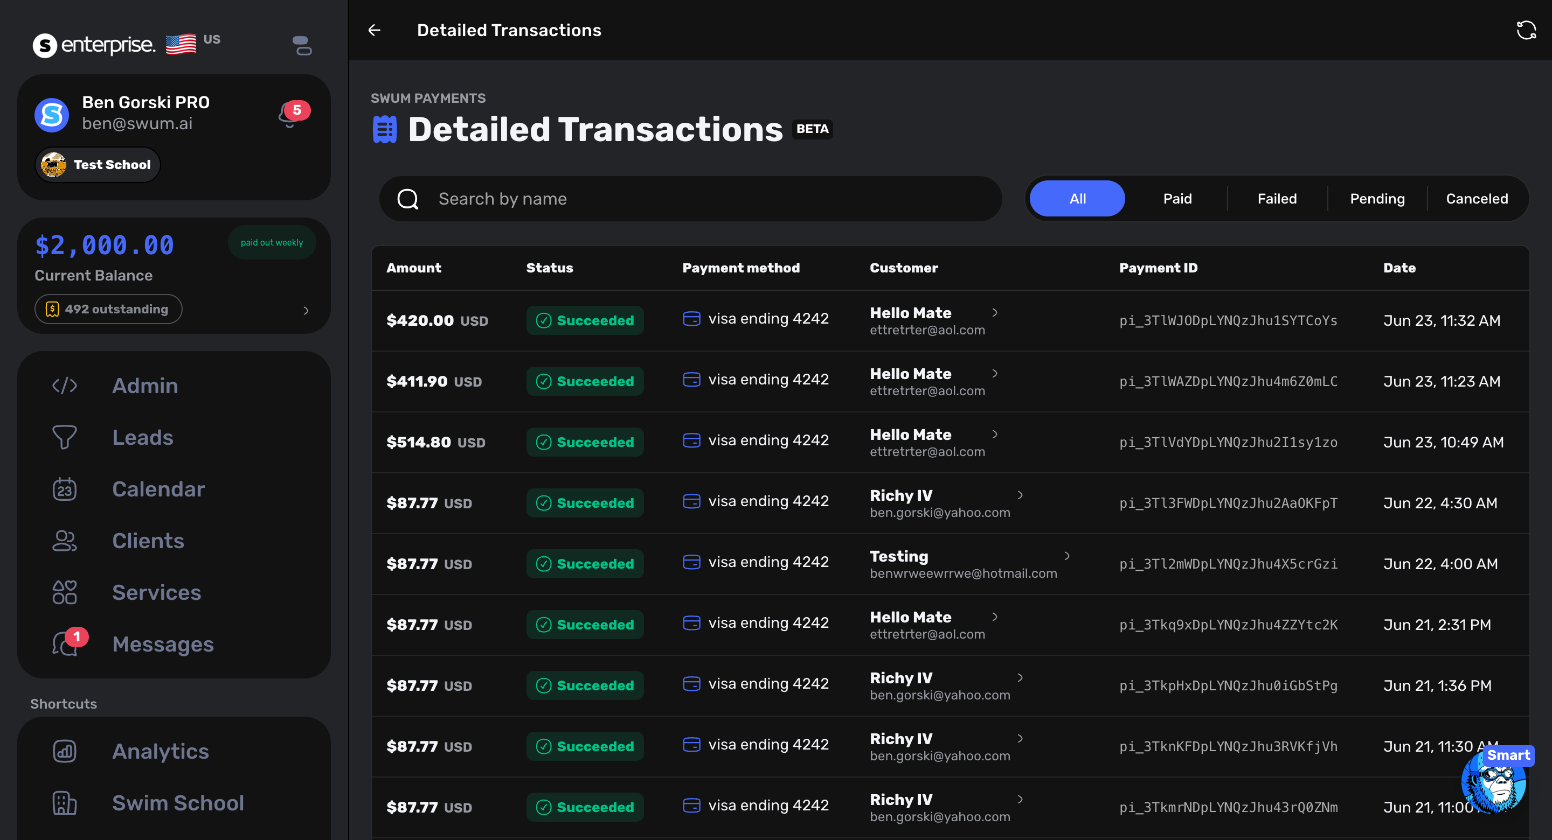The image size is (1552, 840).
Task: Click the Admin code icon
Action: 65,386
